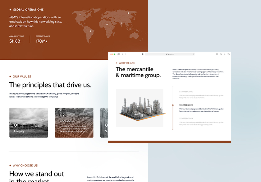Image resolution: width=261 pixels, height=182 pixels.
Task: Click the Who We Are label
Action: pos(126,63)
